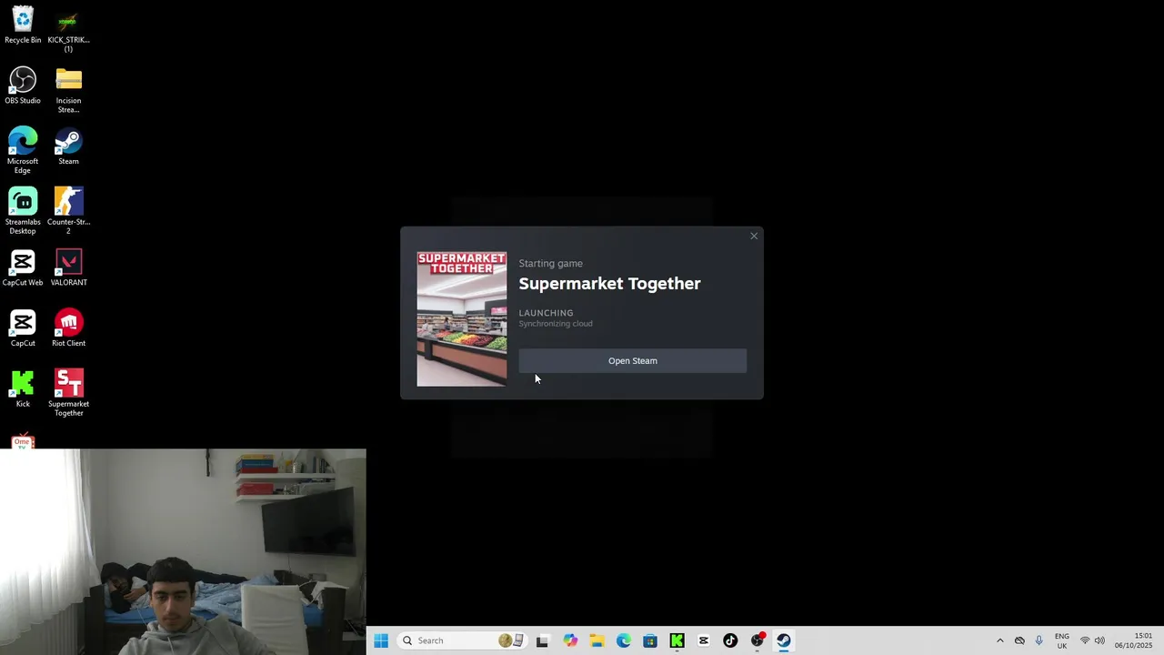Select the Counter-Strike 2 desktop icon
The width and height of the screenshot is (1164, 655).
pyautogui.click(x=68, y=211)
